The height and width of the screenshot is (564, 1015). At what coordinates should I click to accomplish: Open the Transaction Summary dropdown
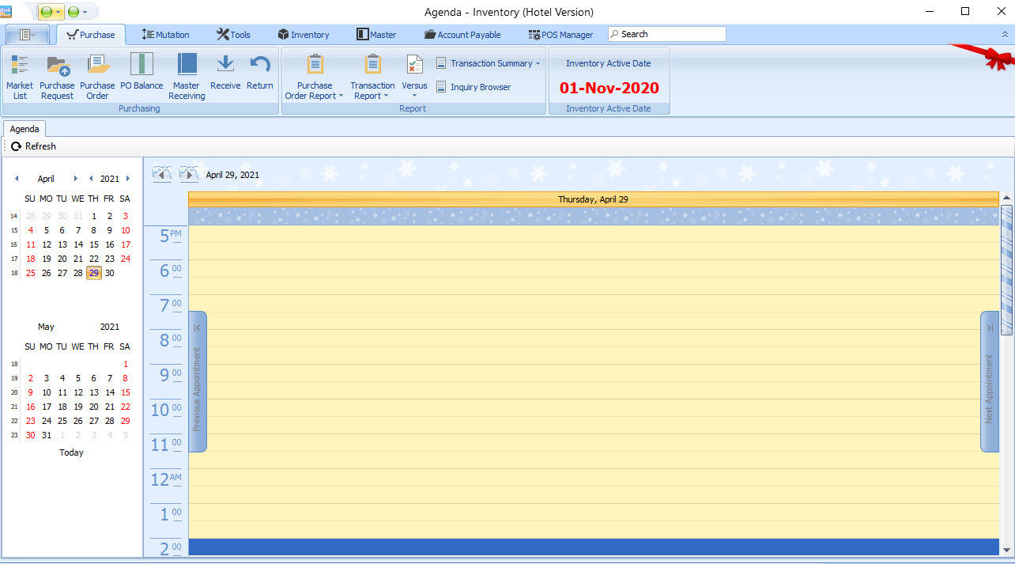(489, 63)
